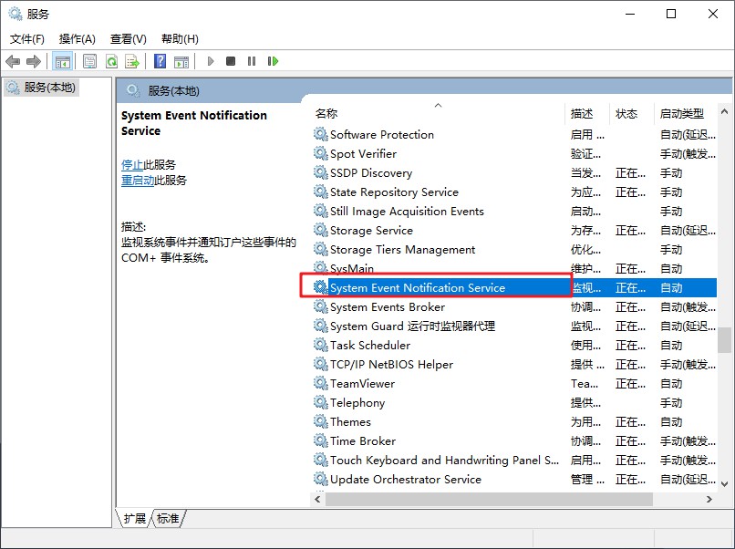Open Properties using the toolbar icon

89,61
